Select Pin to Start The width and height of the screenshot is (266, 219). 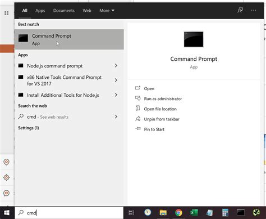(154, 129)
